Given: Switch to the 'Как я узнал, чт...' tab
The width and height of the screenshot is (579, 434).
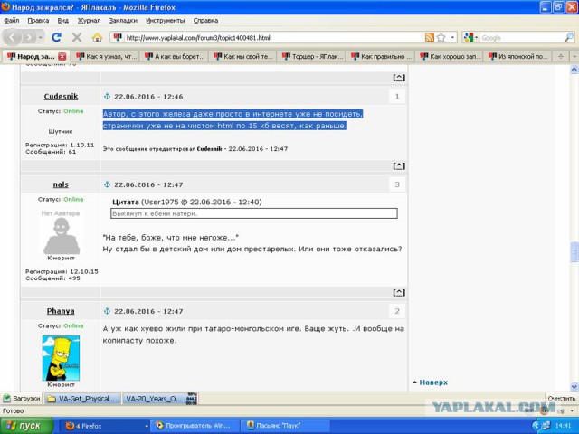Looking at the screenshot, I should [106, 56].
